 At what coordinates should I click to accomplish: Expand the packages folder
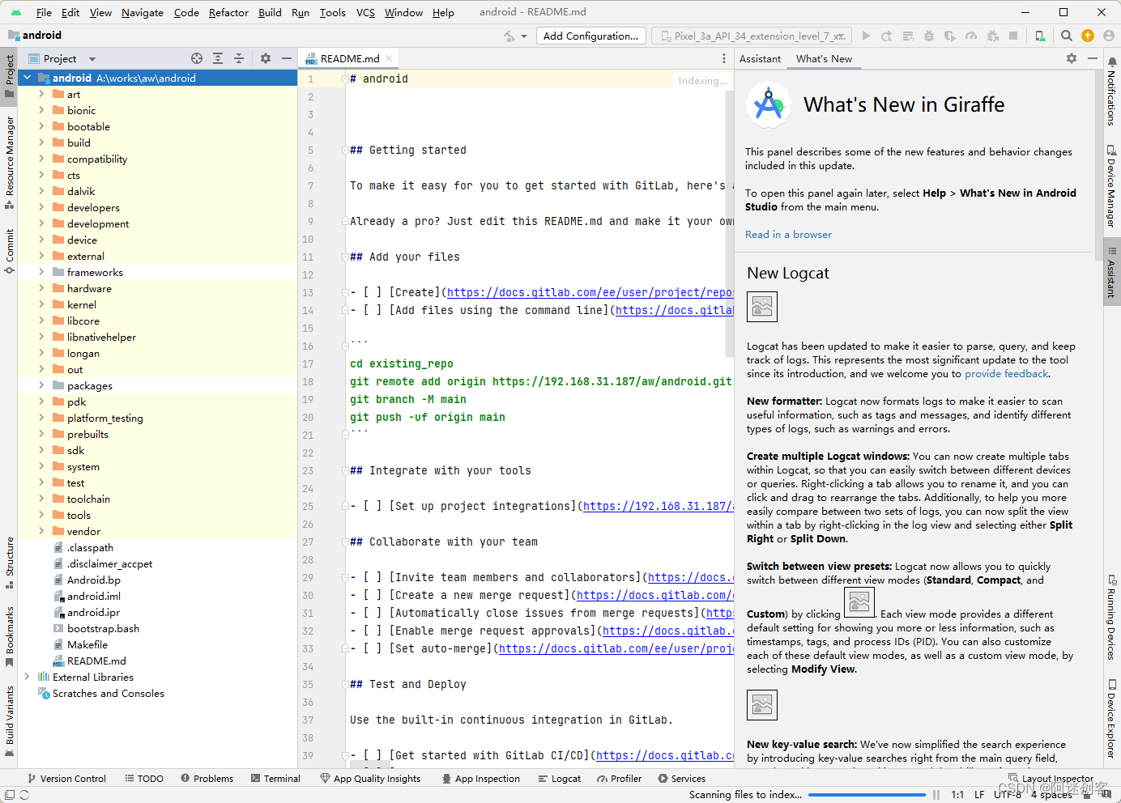[x=41, y=385]
